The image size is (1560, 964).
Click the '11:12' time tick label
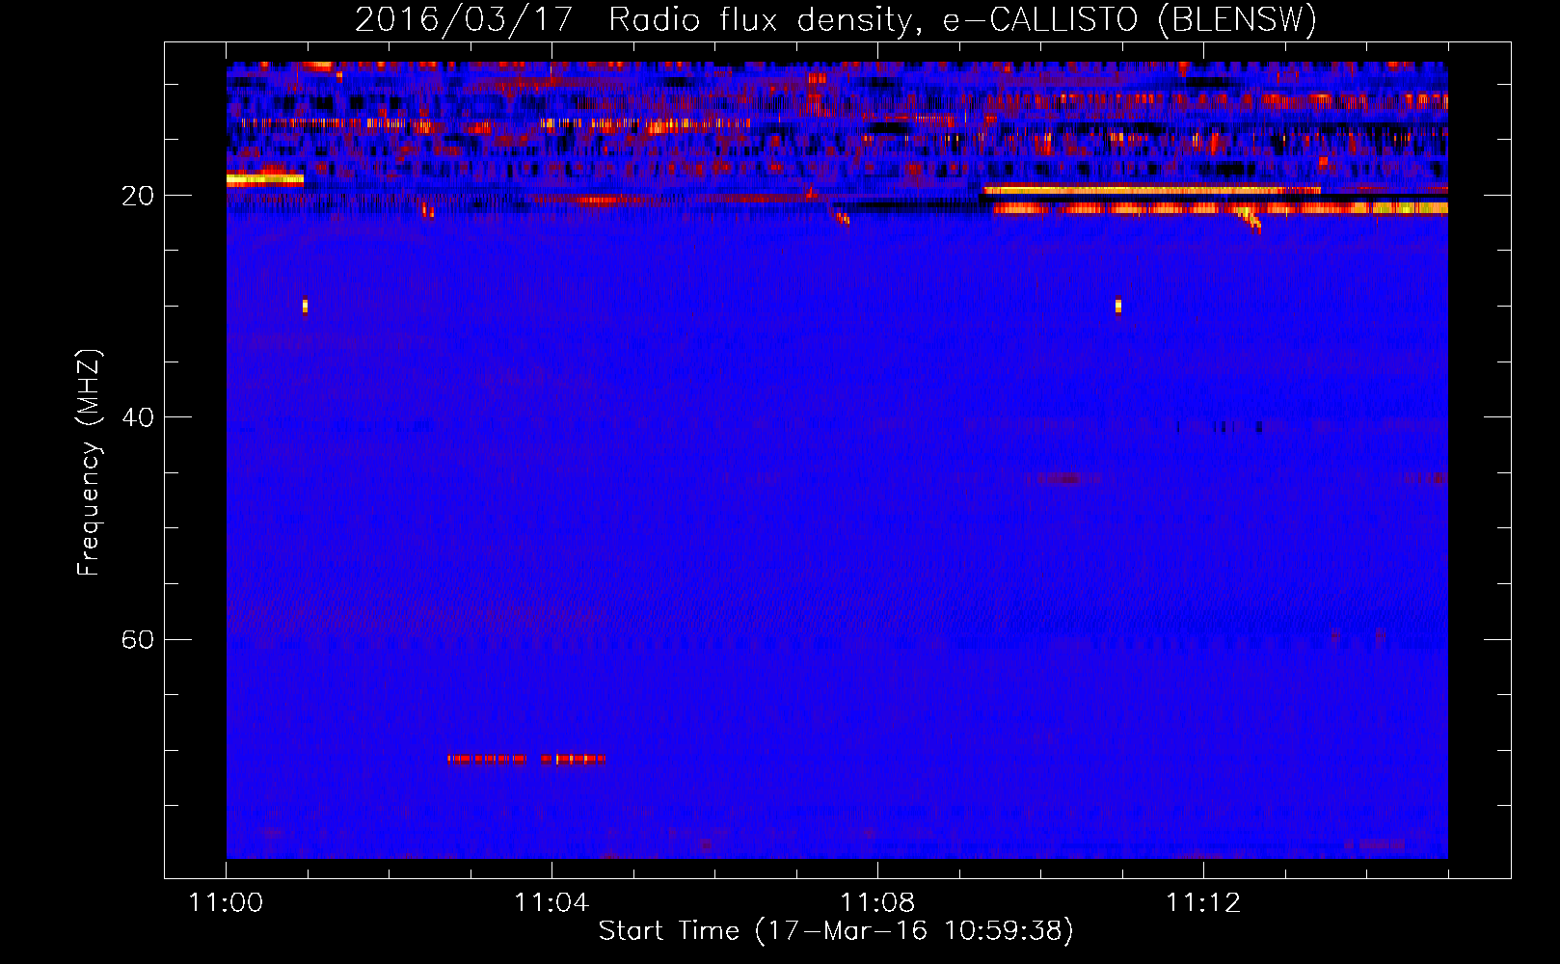coord(1203,903)
